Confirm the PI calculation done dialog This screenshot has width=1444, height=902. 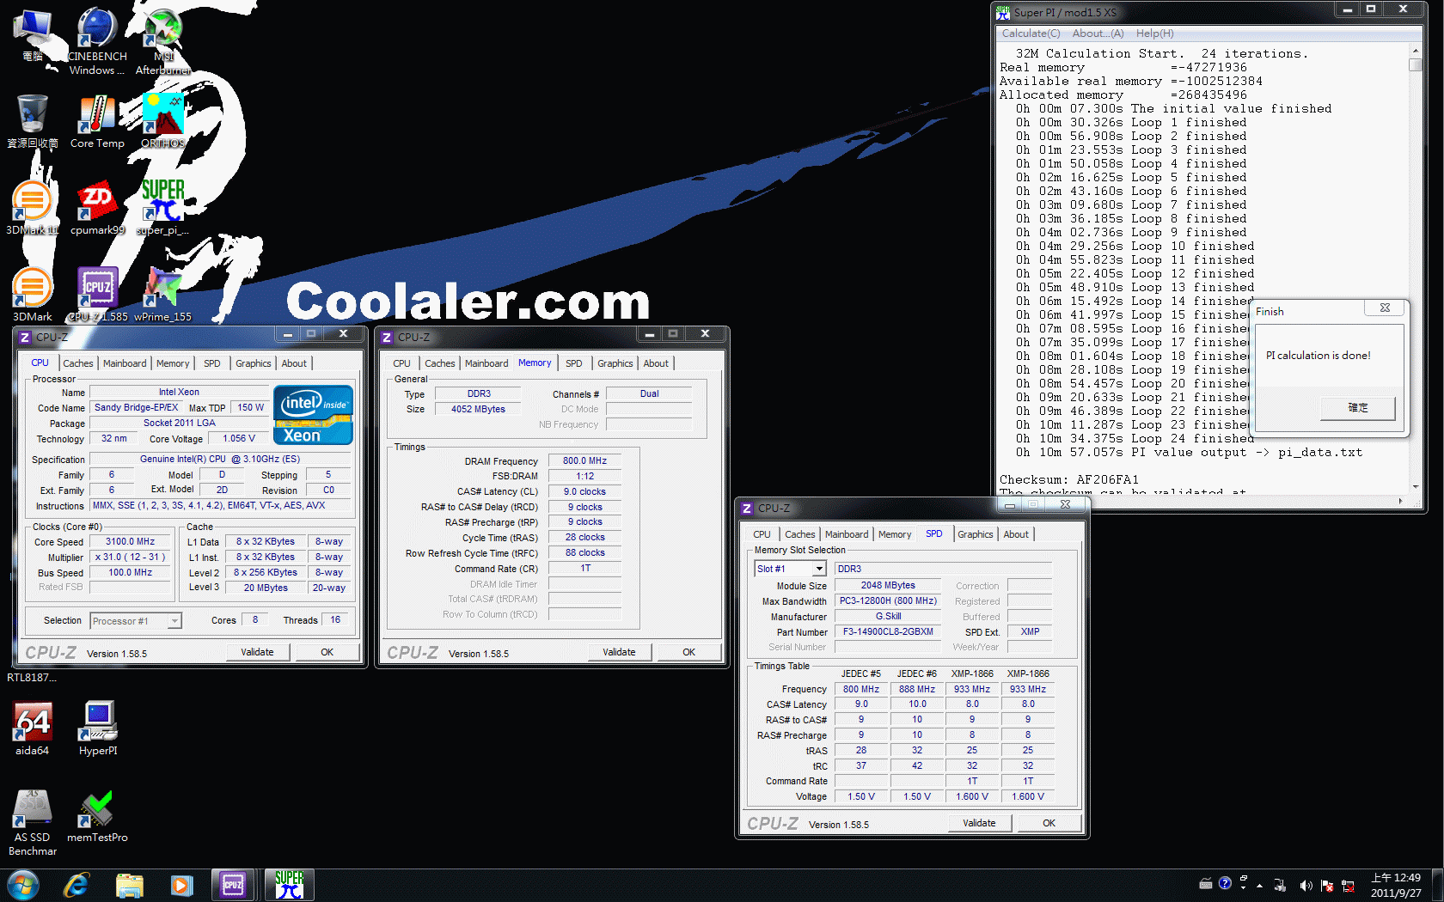(x=1357, y=407)
